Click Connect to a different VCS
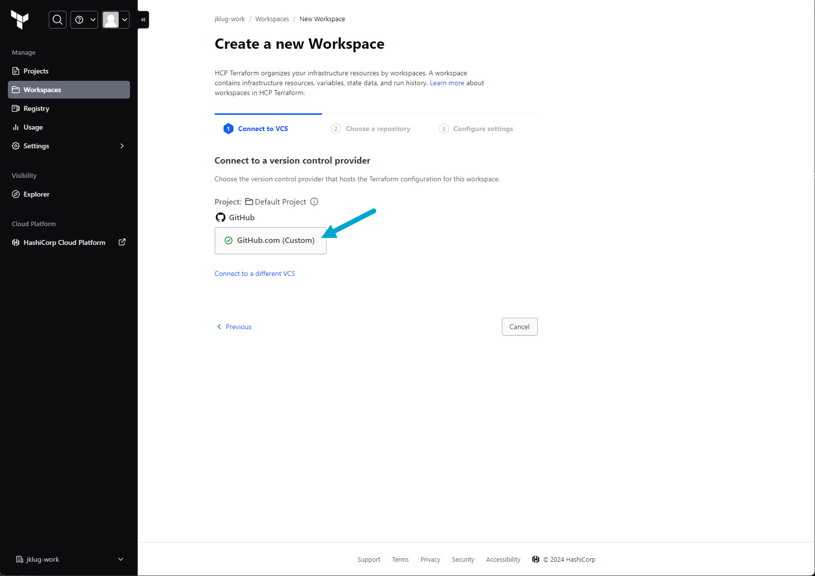The width and height of the screenshot is (815, 576). [255, 273]
